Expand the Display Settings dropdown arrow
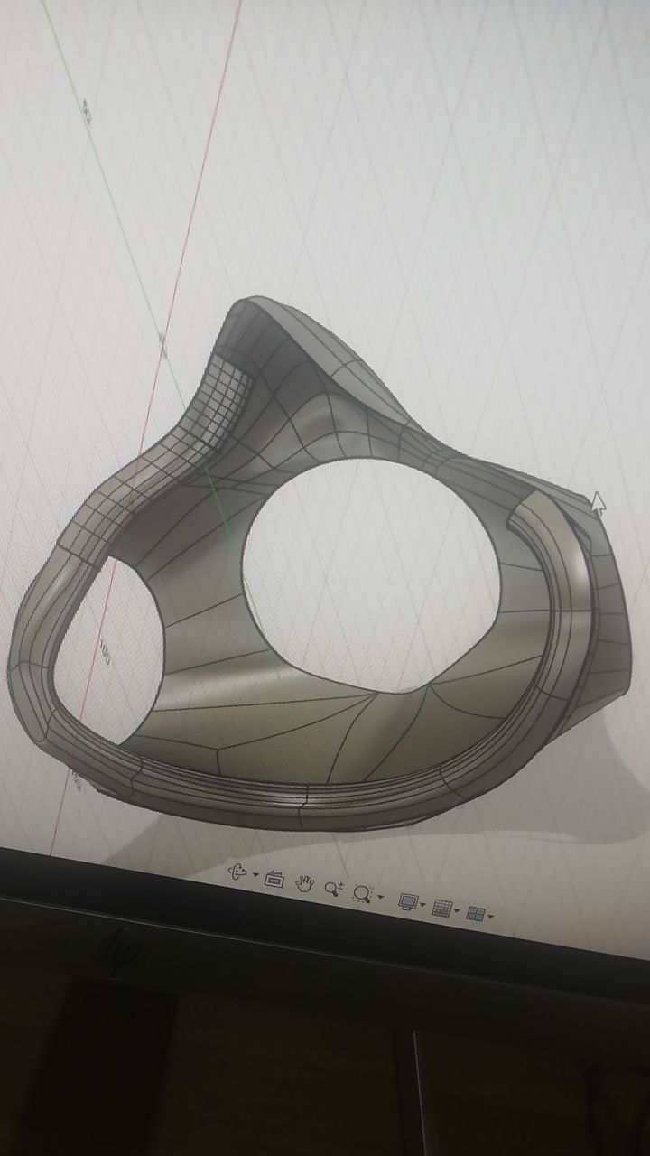 tap(423, 905)
